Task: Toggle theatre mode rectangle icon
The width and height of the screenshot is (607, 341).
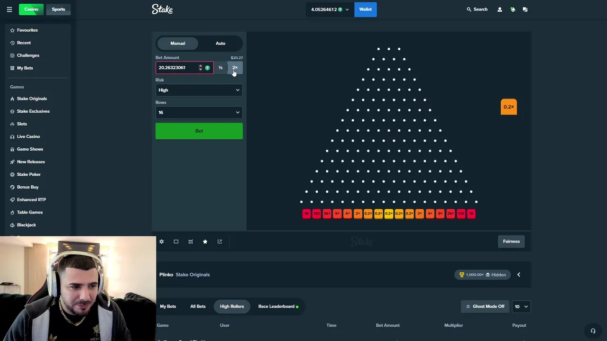Action: tap(176, 242)
